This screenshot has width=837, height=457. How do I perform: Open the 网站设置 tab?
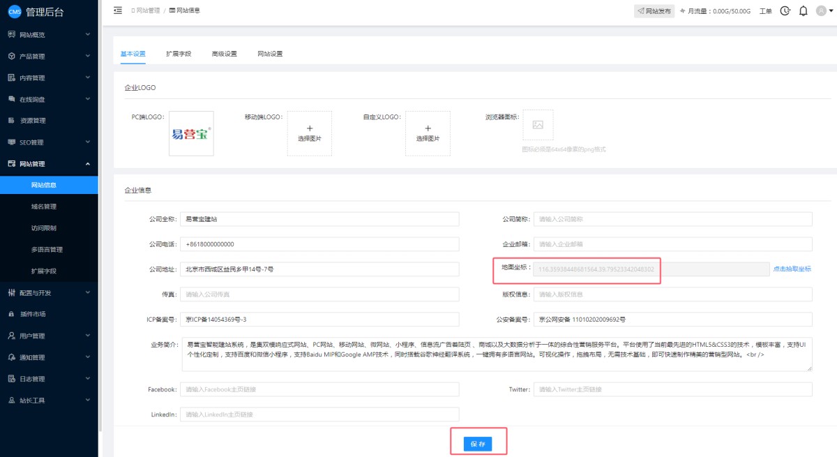point(270,54)
